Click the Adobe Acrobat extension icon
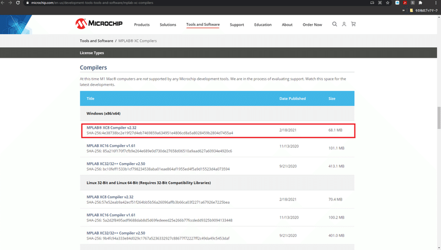Image resolution: width=441 pixels, height=250 pixels. pyautogui.click(x=405, y=3)
